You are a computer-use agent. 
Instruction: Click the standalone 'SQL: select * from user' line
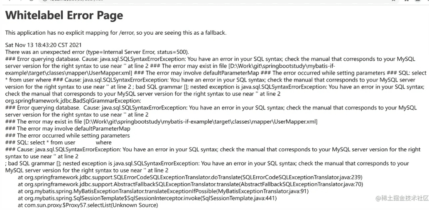coord(58,143)
